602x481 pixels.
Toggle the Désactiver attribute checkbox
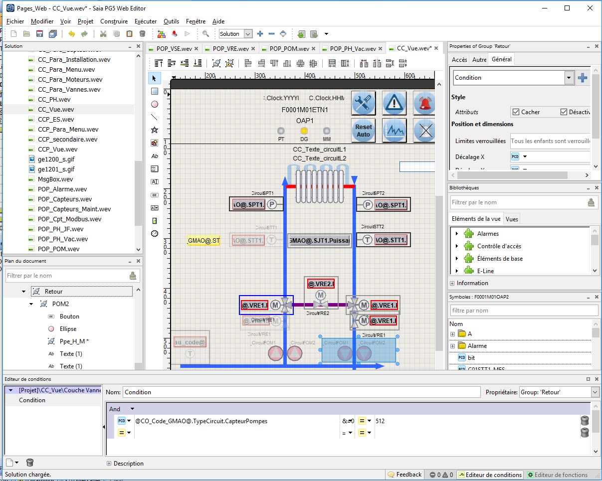point(564,112)
